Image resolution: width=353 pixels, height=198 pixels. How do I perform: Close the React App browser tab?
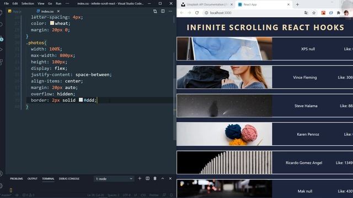point(288,4)
